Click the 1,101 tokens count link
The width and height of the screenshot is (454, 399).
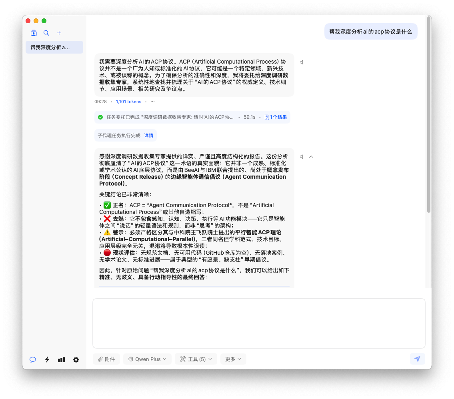128,102
